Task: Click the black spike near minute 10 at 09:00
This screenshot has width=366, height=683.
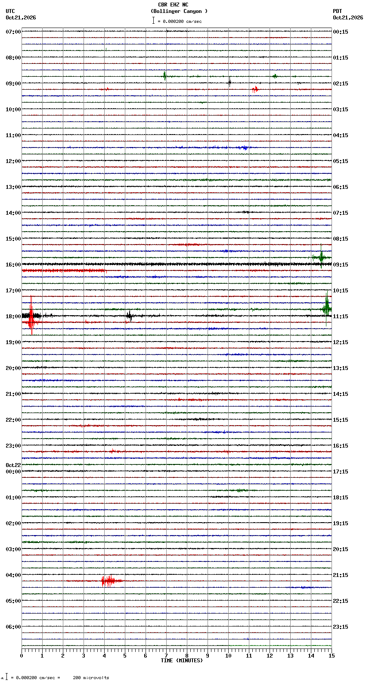Action: (x=230, y=82)
